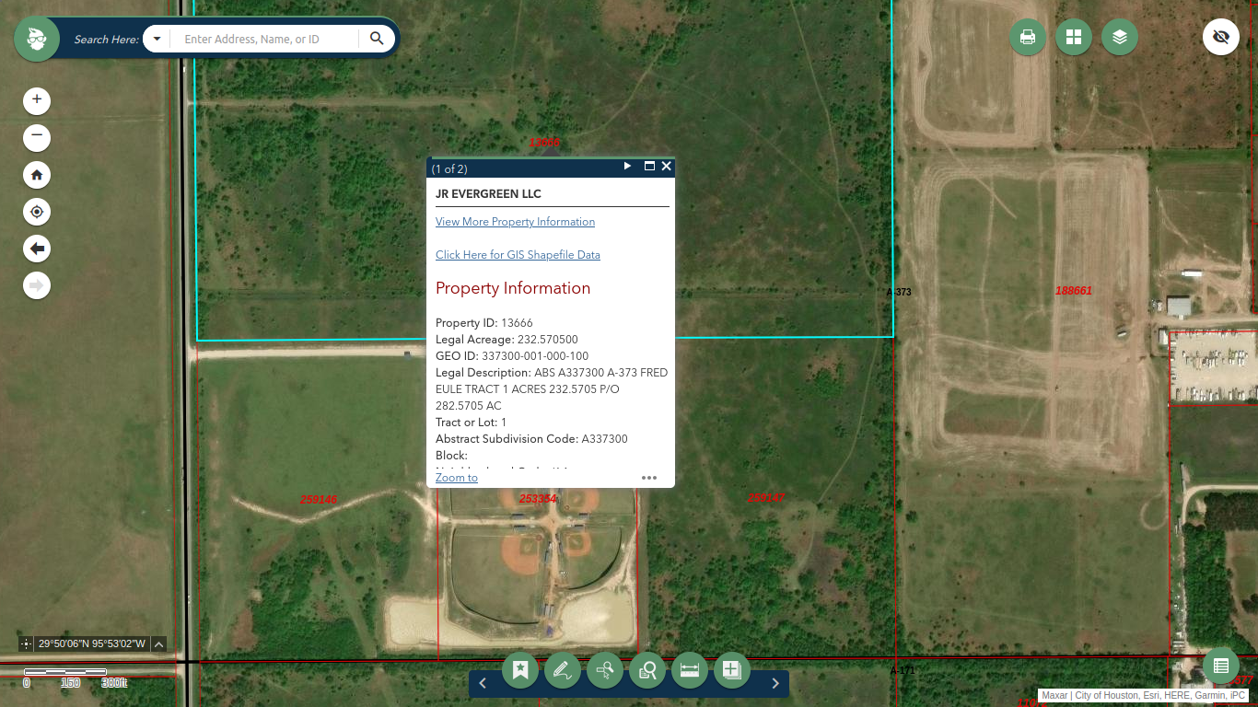This screenshot has width=1258, height=707.
Task: Focus the address search input field
Action: [264, 39]
